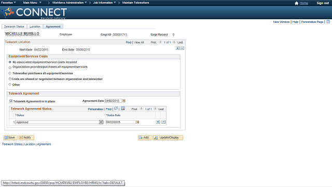This screenshot has height=187, width=332.
Task: Add a status row after Approved
Action: click(x=158, y=122)
